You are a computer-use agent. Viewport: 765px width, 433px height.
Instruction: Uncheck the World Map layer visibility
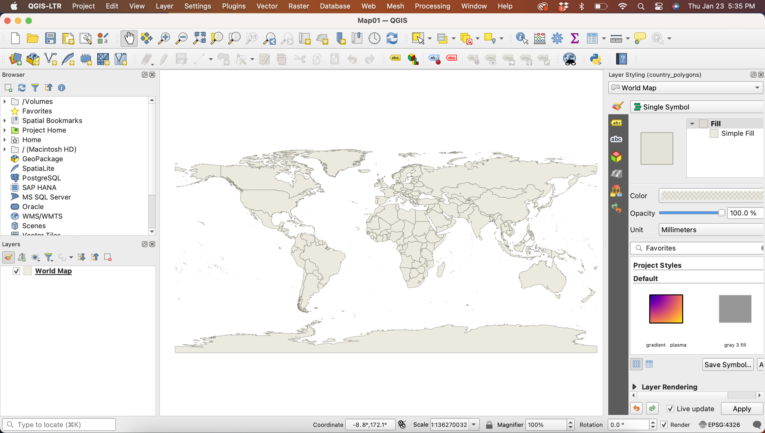click(x=16, y=271)
